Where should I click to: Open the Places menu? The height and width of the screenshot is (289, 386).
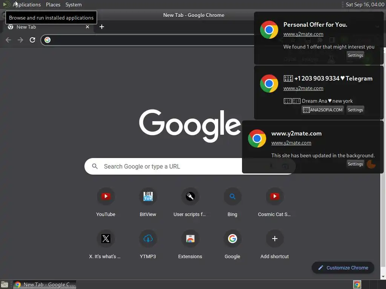[53, 5]
